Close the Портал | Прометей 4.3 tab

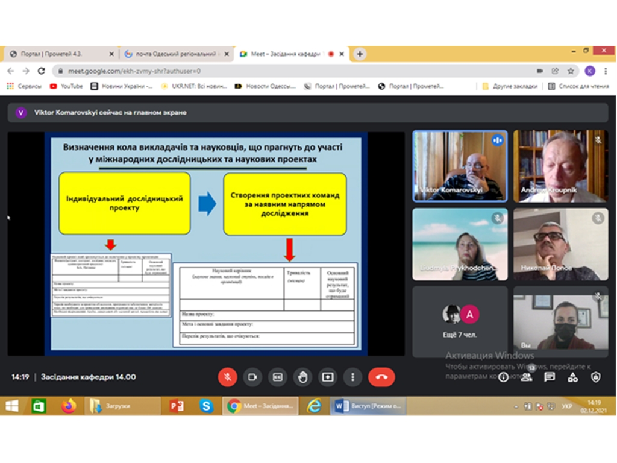[x=111, y=54]
